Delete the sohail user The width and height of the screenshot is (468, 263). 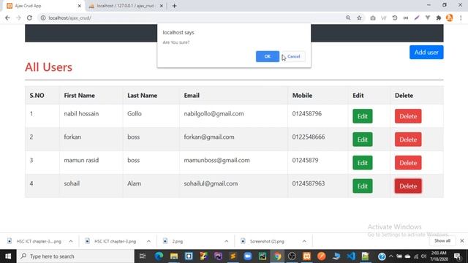click(408, 186)
